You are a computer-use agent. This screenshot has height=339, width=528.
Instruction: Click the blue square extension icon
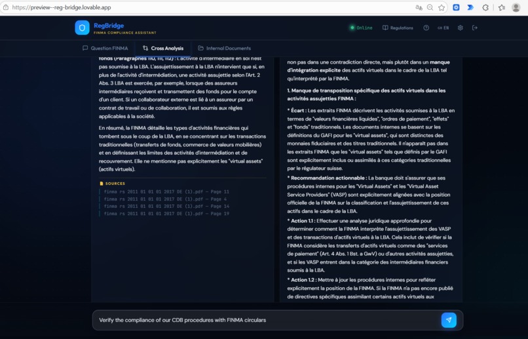[x=456, y=7]
